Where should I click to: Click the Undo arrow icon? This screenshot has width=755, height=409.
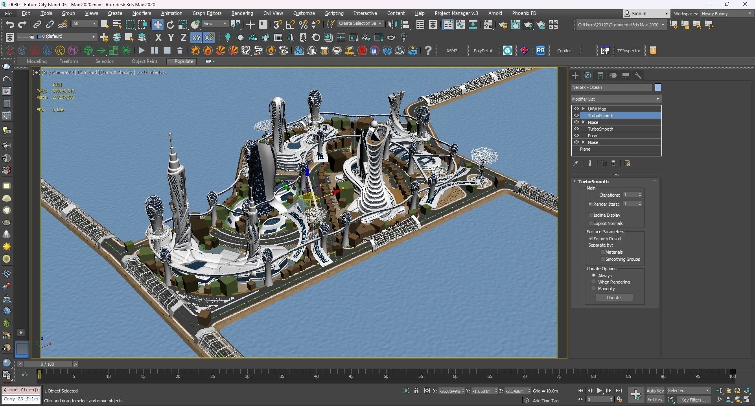tap(9, 24)
